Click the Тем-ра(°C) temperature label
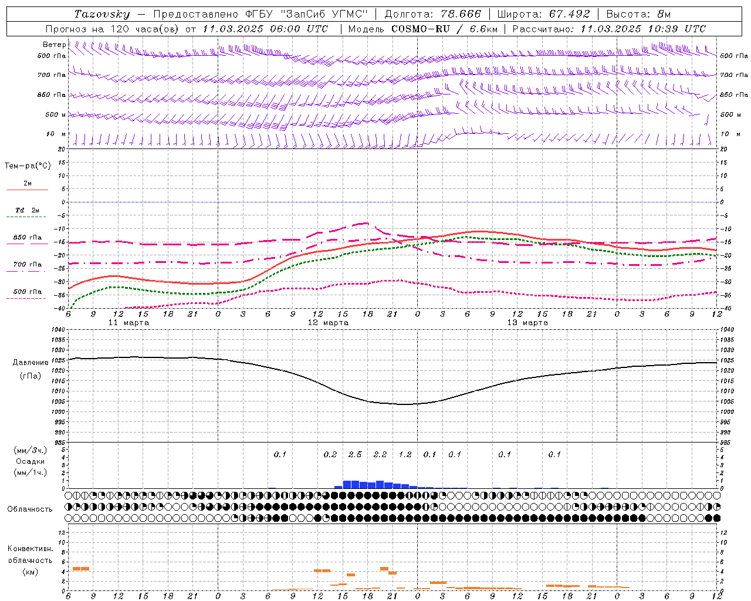751x601 pixels. pos(28,166)
